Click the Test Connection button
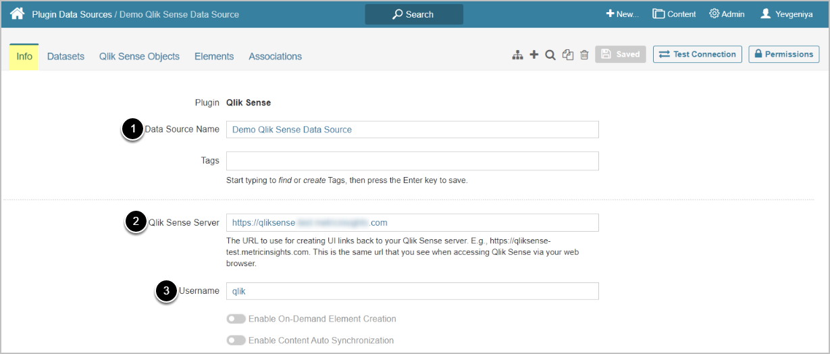 point(697,55)
